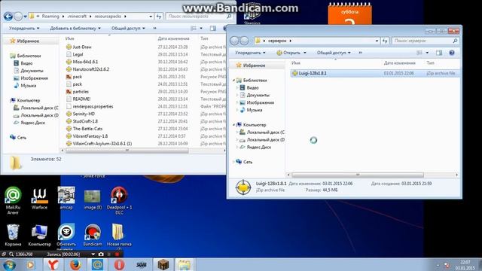
Task: Open the Упорядочить menu in the сервеrok window
Action: (x=250, y=53)
